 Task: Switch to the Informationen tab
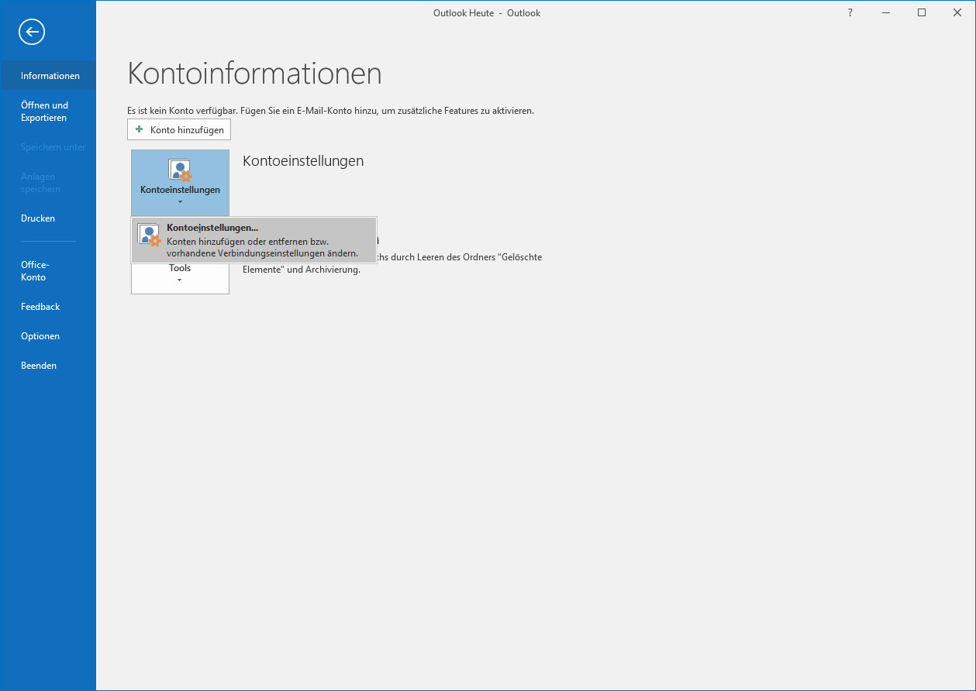pyautogui.click(x=50, y=76)
